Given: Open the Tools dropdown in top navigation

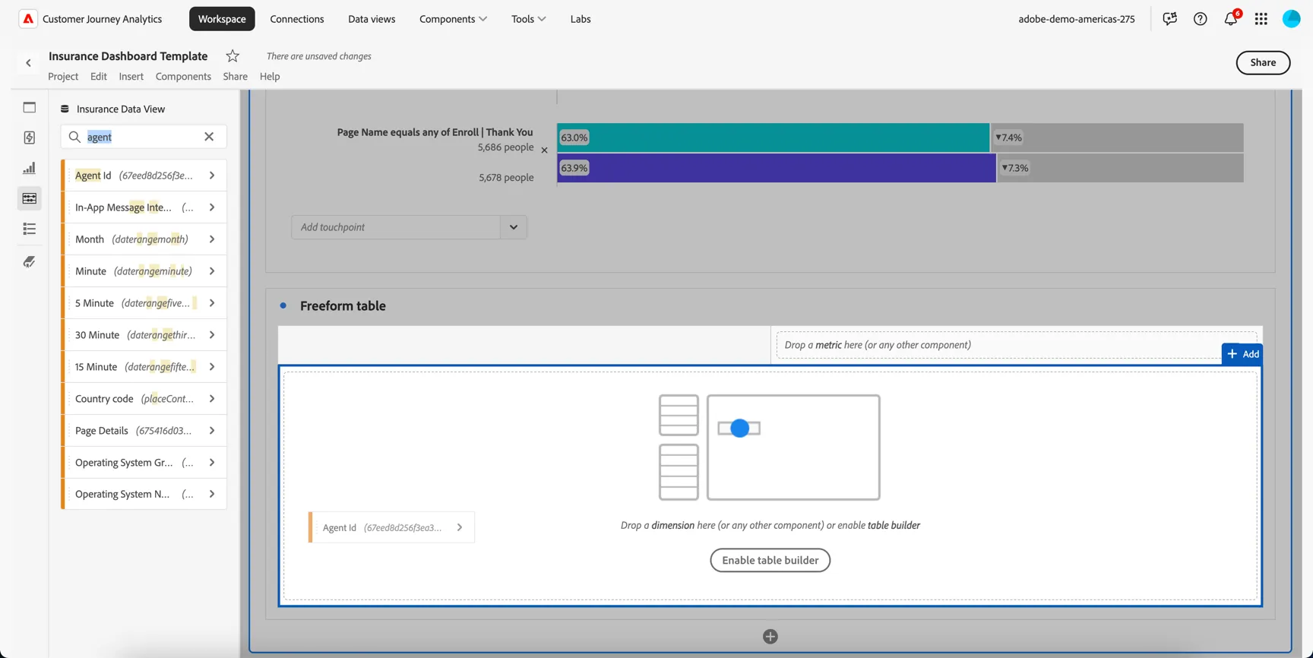Looking at the screenshot, I should pyautogui.click(x=528, y=19).
